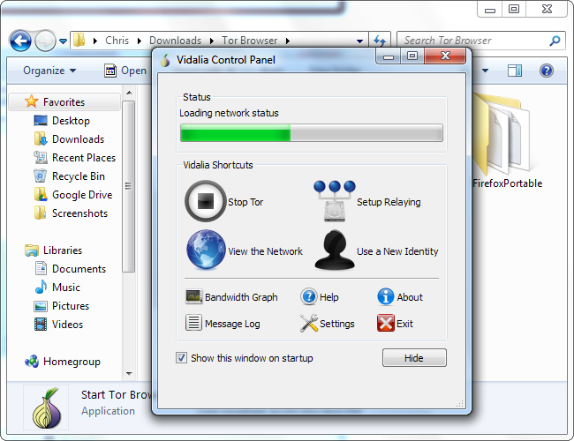574x441 pixels.
Task: Click the Search Tor Browser field
Action: point(481,41)
